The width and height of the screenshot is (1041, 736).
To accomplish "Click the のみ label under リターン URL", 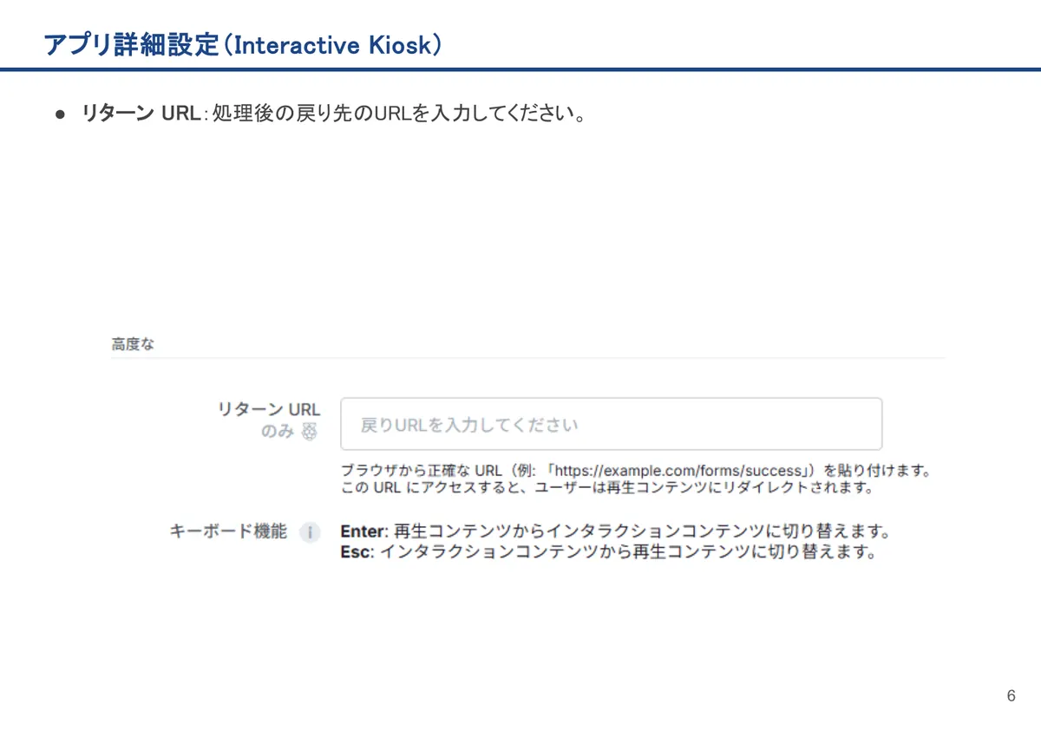I will pyautogui.click(x=278, y=432).
